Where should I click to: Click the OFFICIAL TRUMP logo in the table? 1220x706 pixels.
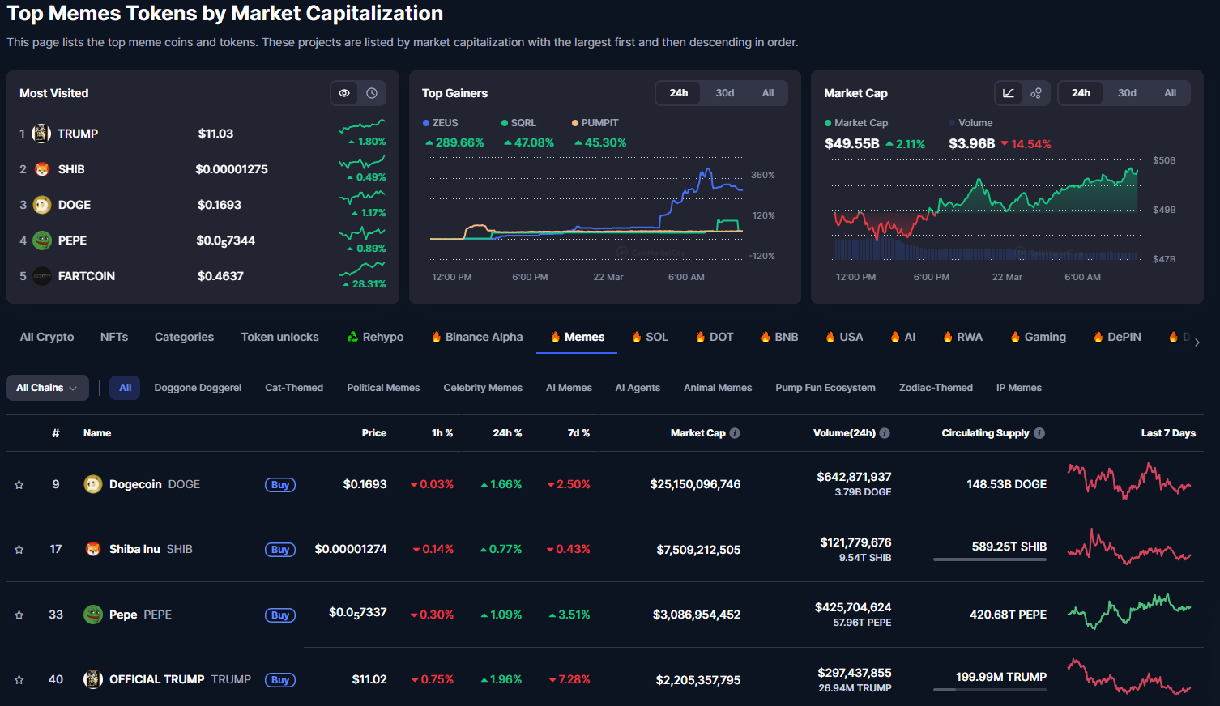[93, 679]
